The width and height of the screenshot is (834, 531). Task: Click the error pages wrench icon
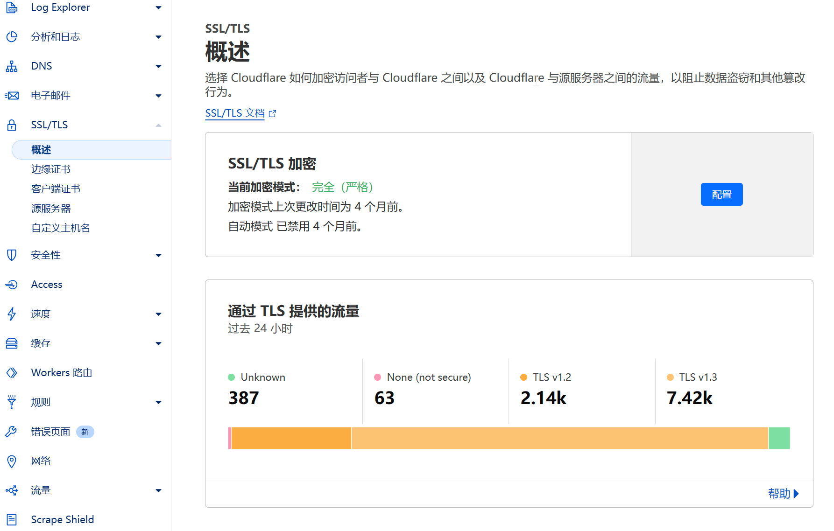[12, 432]
